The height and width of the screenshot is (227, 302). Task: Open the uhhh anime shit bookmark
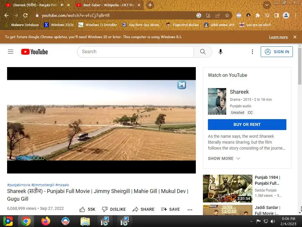tap(219, 25)
